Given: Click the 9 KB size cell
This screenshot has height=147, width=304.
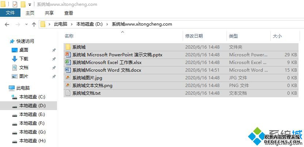Looking at the screenshot, I should click(x=292, y=62).
